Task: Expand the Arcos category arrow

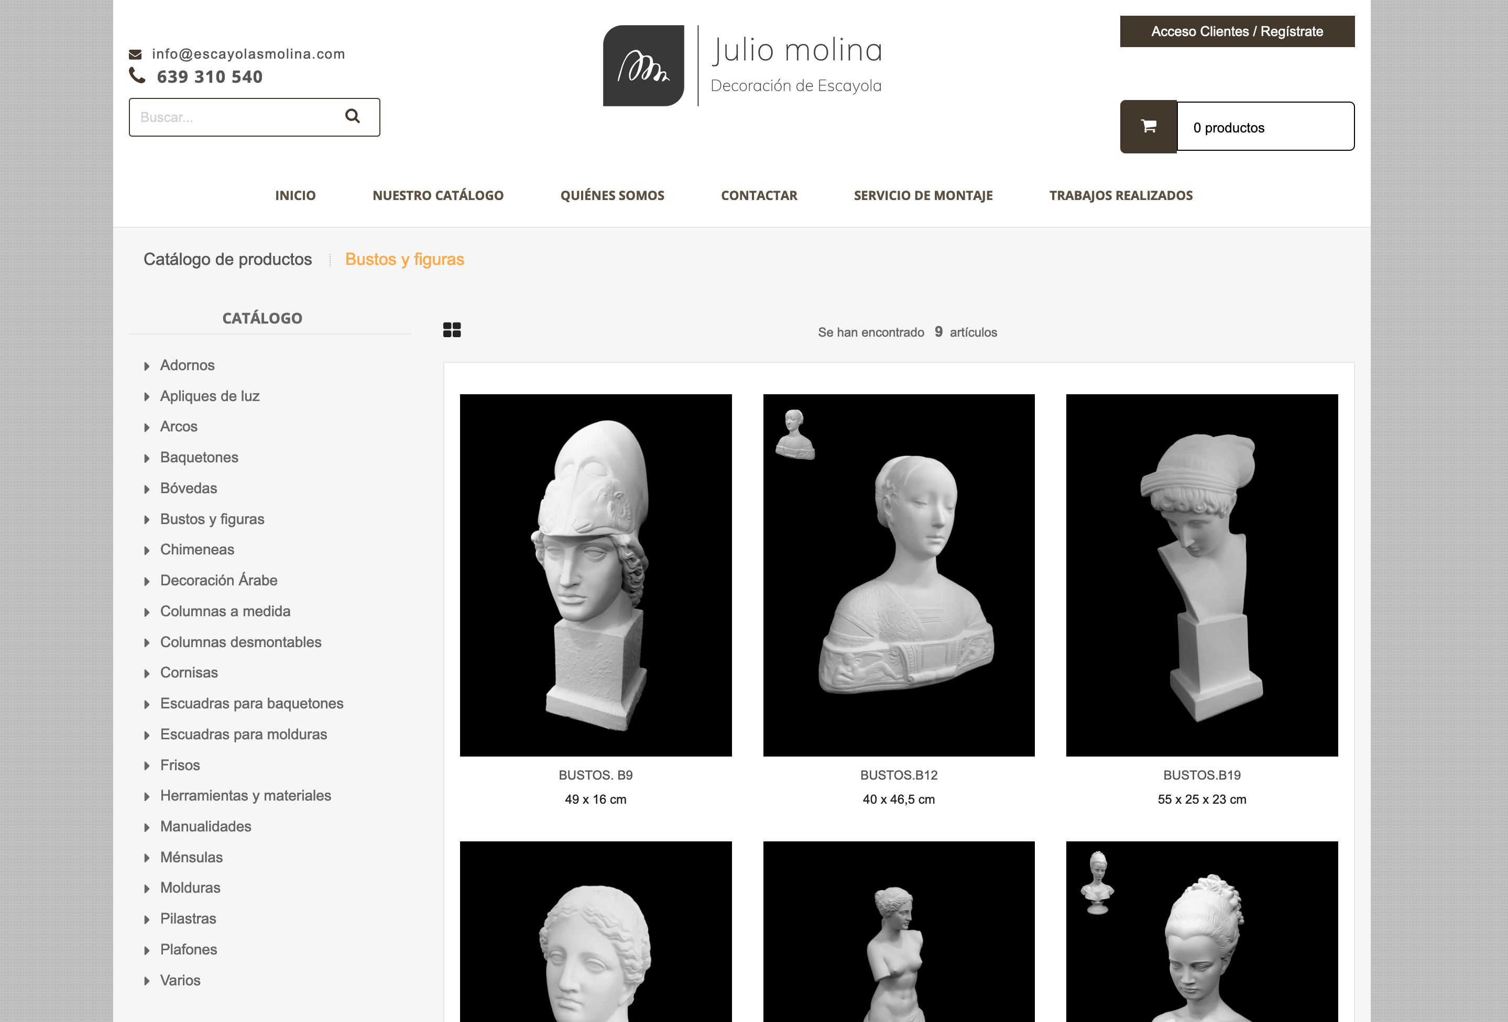Action: (147, 427)
